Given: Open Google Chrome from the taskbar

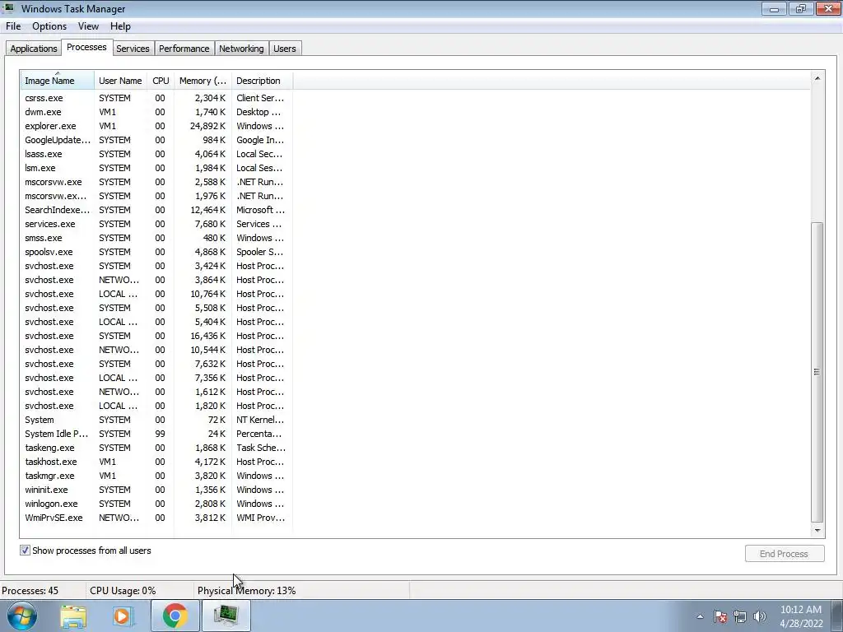Looking at the screenshot, I should (x=175, y=616).
